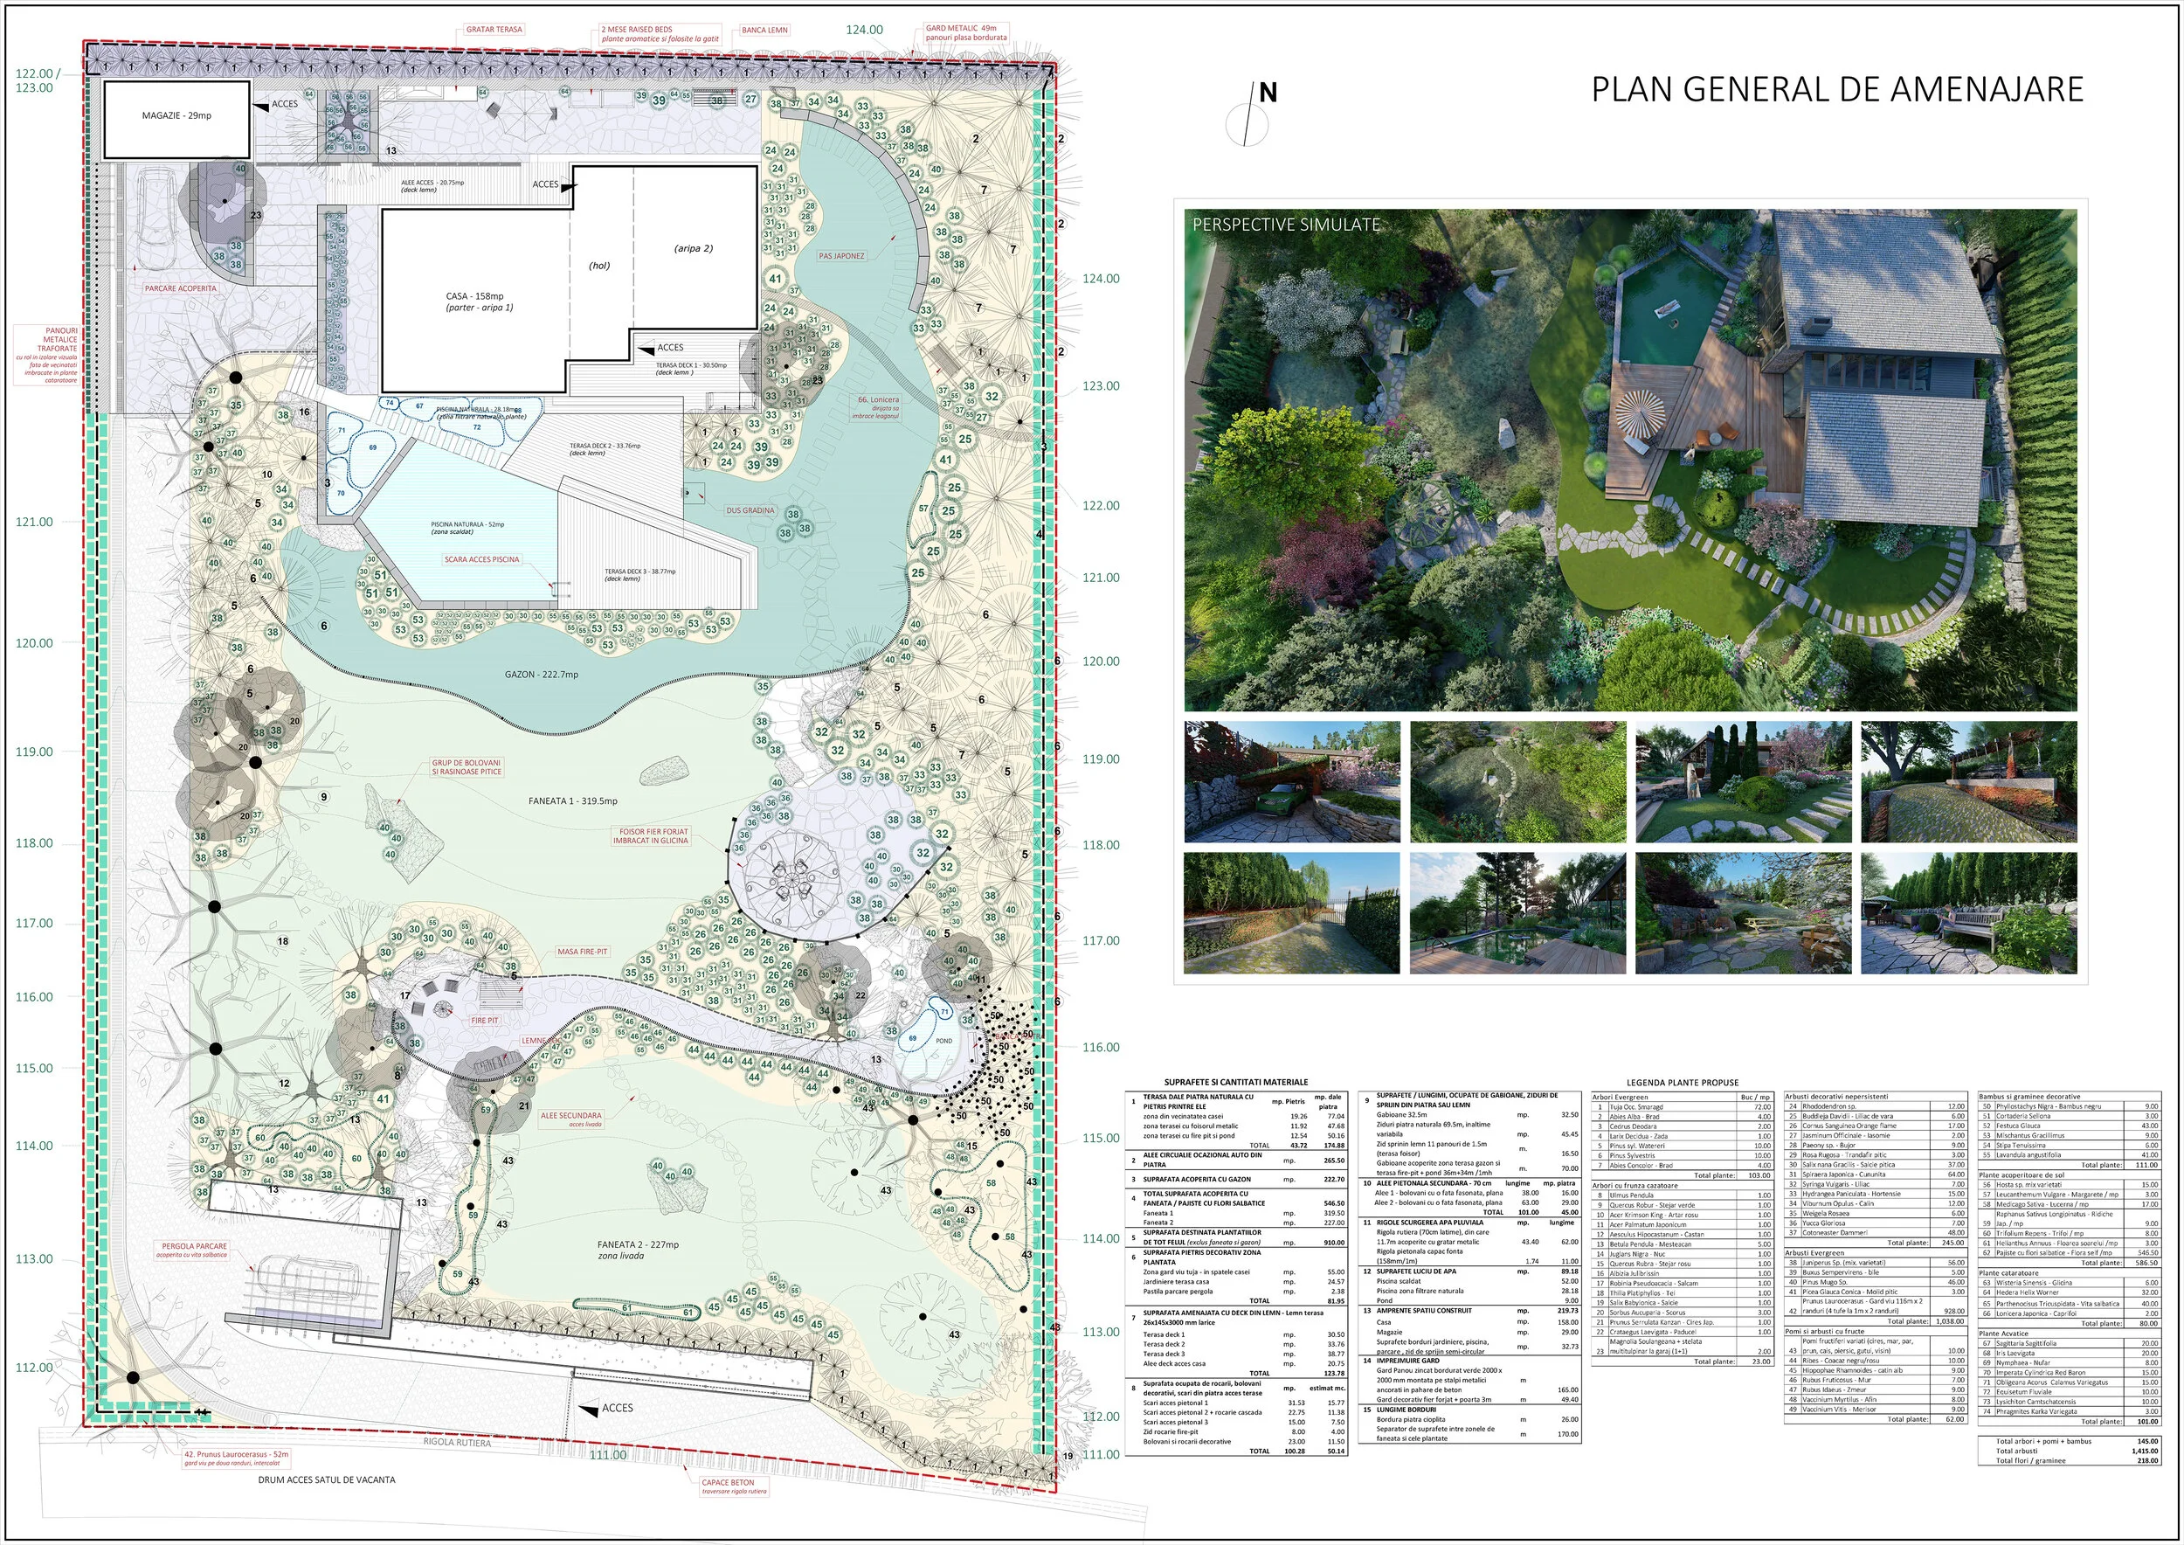Click the '(hol)' label inside house
The image size is (2184, 1545).
599,267
